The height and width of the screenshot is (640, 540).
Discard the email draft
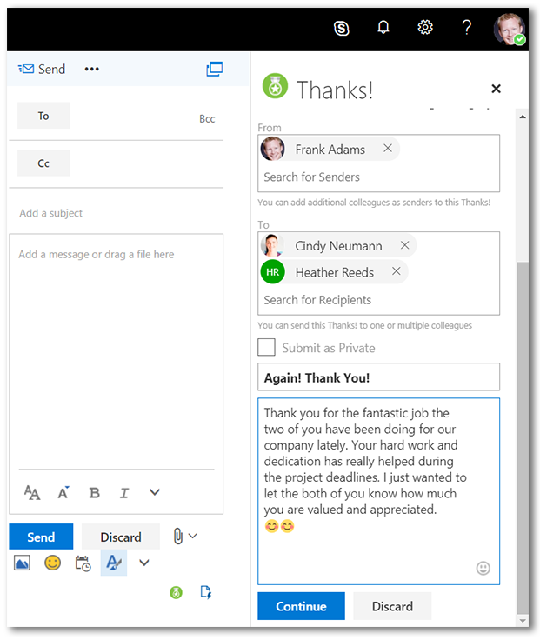coord(120,537)
